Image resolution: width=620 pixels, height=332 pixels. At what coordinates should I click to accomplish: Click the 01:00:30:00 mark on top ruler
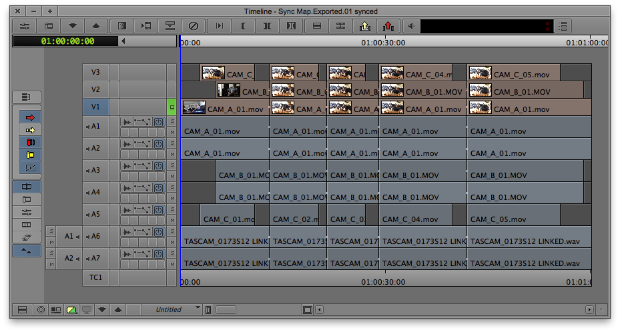[x=383, y=43]
